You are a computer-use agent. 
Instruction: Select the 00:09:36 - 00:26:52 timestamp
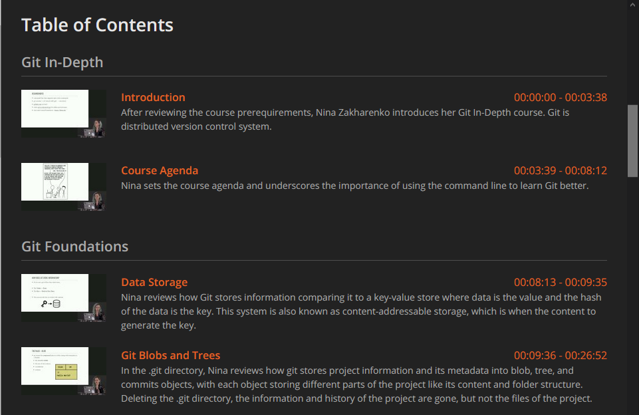[561, 355]
